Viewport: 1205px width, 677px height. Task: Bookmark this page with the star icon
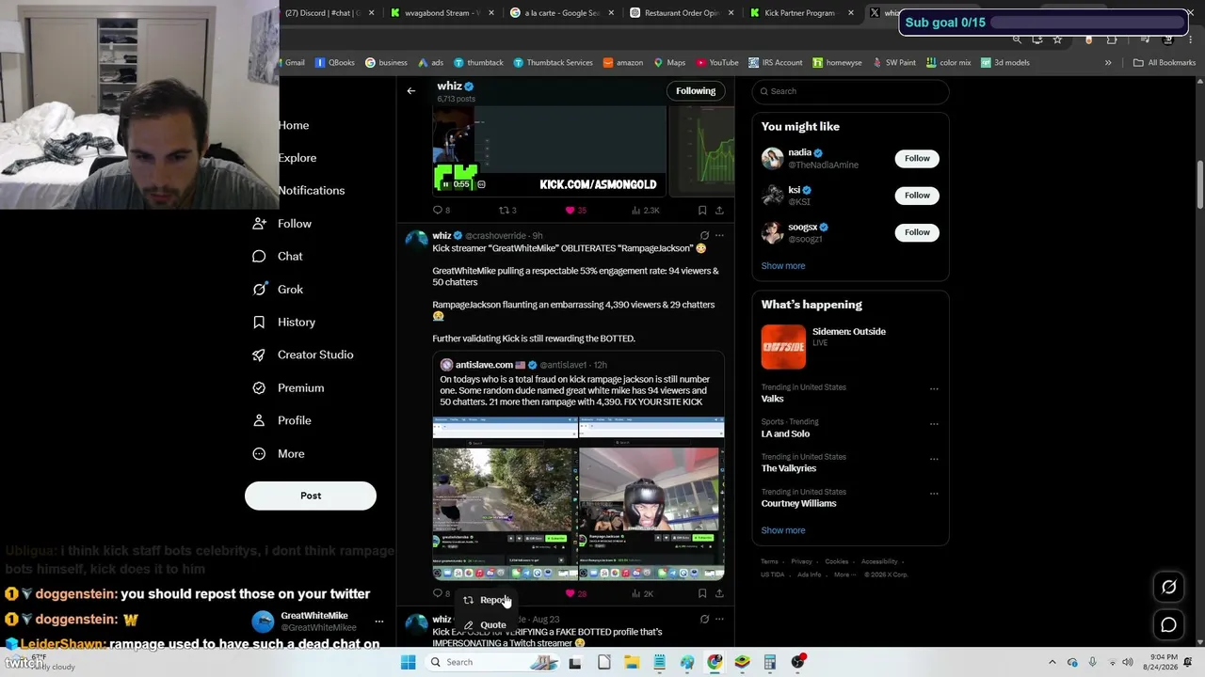click(1058, 39)
